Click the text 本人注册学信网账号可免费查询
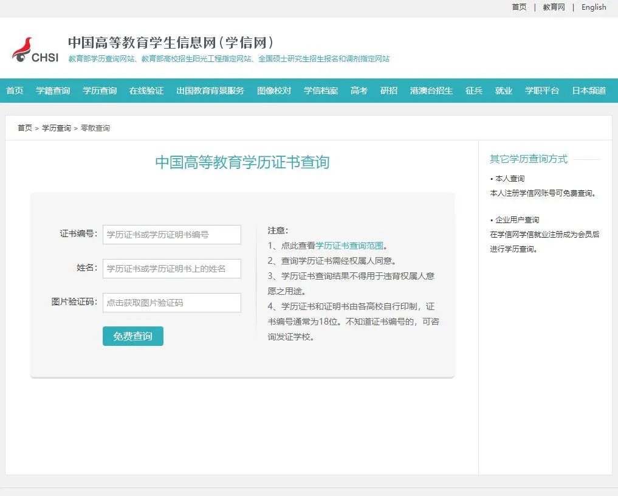618x496 pixels. point(543,193)
